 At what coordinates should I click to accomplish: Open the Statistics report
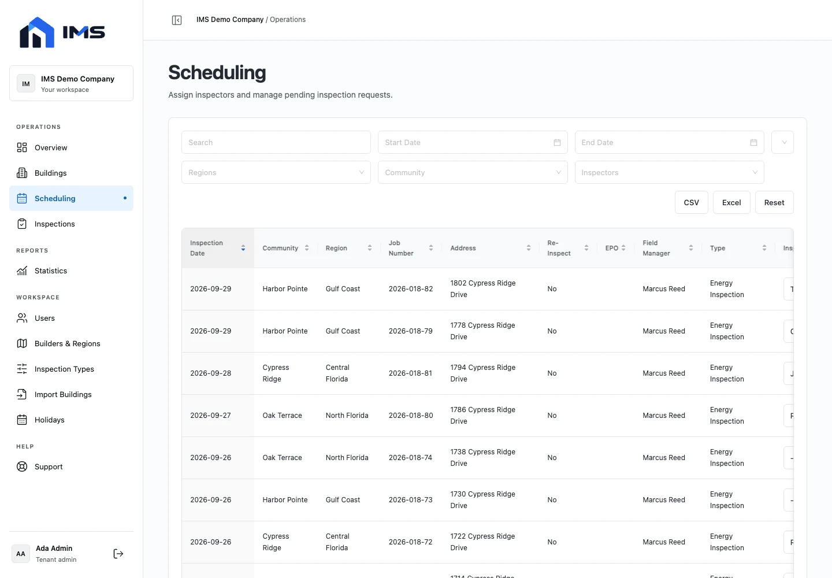point(71,271)
